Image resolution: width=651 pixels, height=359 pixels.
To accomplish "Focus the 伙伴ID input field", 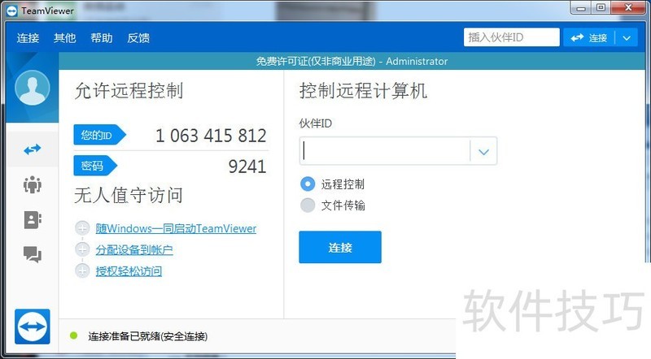I will point(385,151).
